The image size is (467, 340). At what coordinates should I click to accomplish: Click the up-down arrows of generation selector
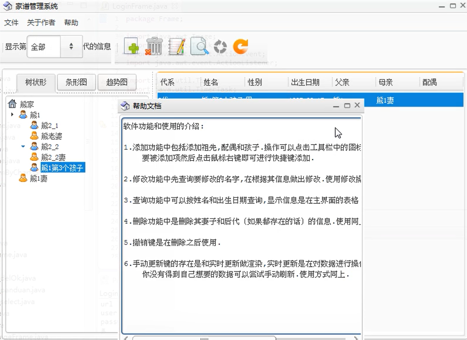pos(71,46)
